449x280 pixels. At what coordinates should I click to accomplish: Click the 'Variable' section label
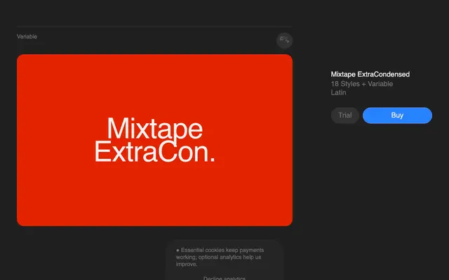click(x=27, y=36)
